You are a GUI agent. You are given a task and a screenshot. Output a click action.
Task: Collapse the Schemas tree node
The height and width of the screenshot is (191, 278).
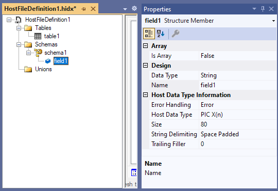[19, 44]
